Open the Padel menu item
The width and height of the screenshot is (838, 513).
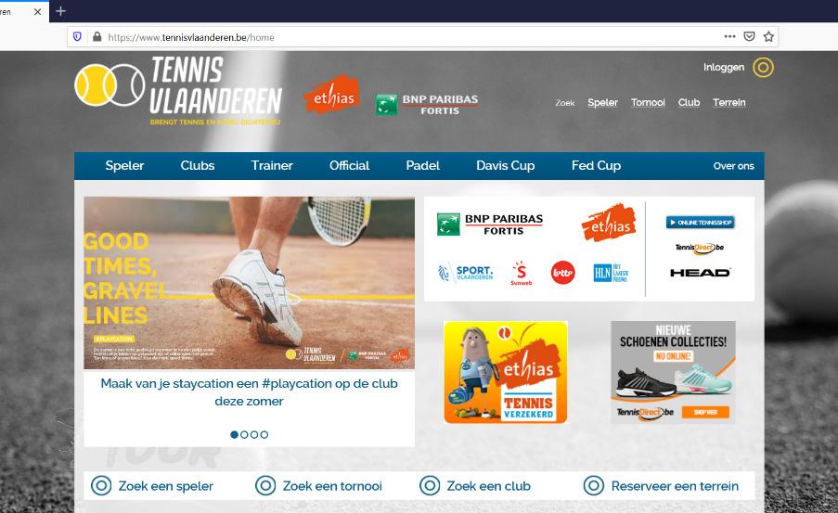(x=423, y=166)
